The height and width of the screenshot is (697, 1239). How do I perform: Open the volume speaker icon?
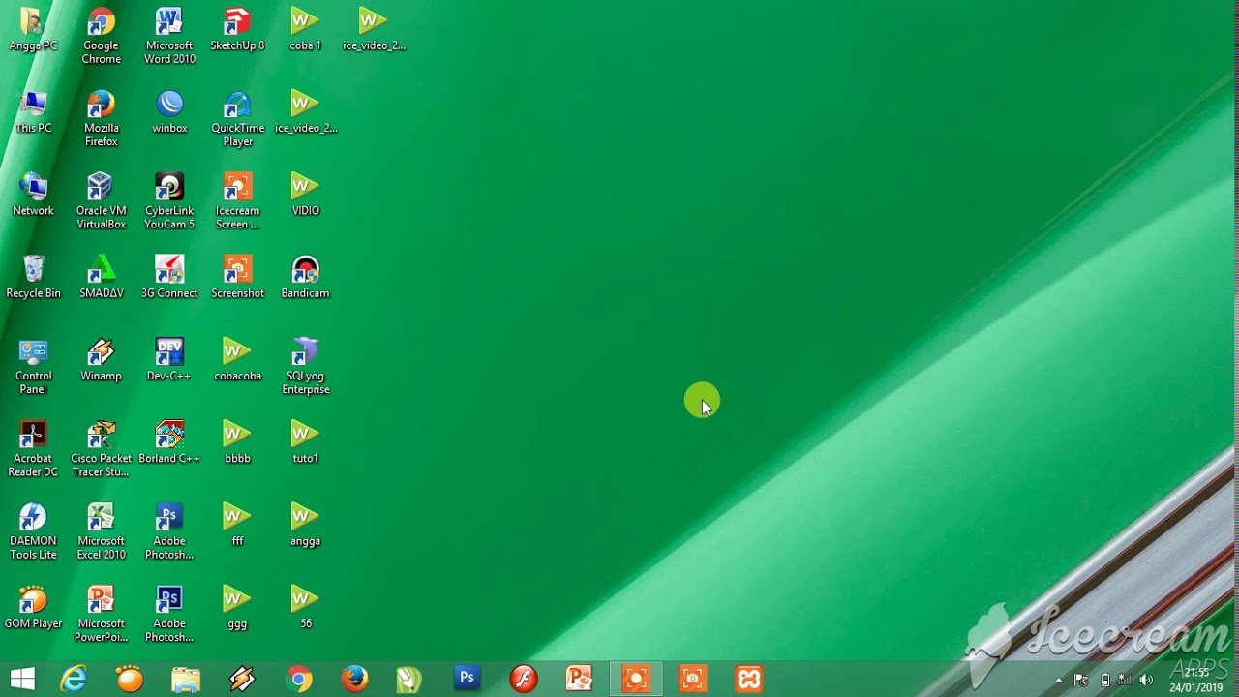tap(1147, 680)
